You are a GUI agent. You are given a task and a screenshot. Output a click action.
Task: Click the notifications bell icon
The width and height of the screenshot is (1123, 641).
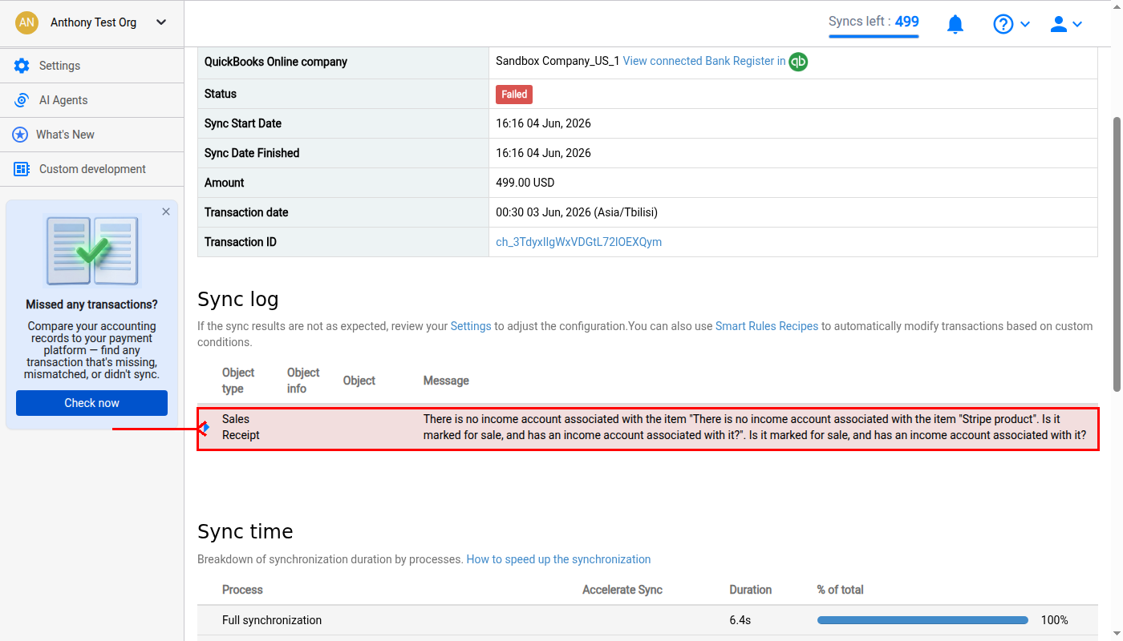[x=955, y=24]
